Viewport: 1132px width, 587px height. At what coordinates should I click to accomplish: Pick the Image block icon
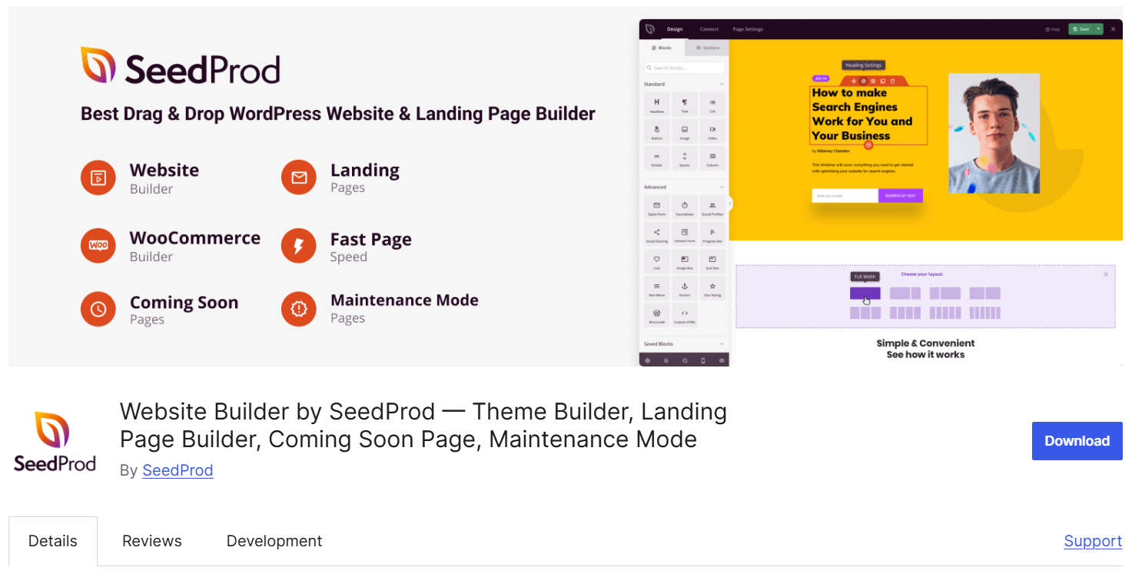click(685, 131)
